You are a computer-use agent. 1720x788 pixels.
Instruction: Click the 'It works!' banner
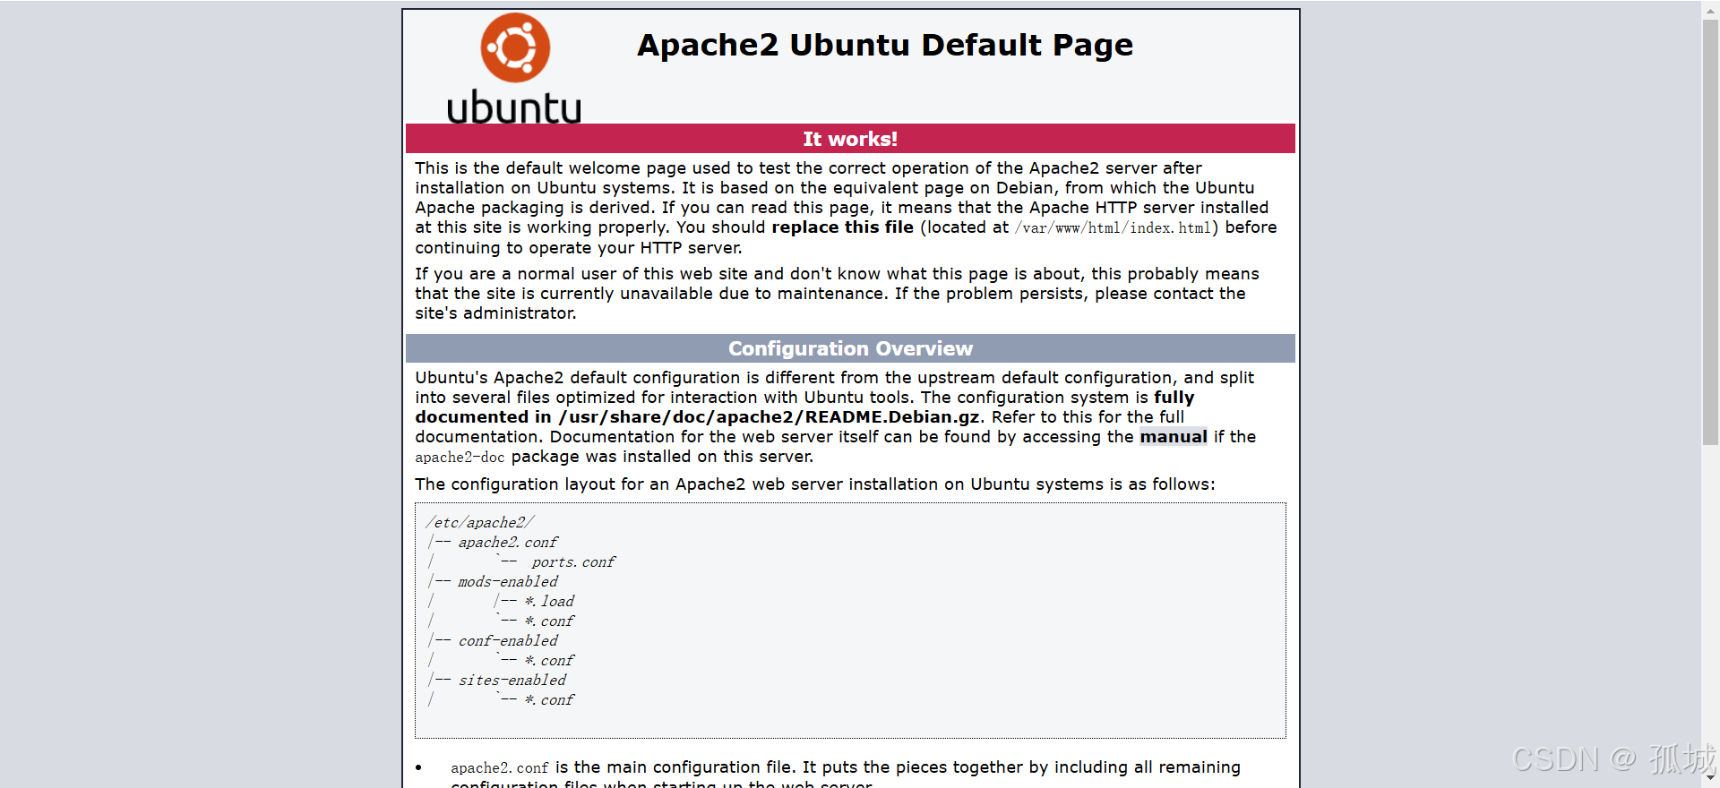point(850,139)
